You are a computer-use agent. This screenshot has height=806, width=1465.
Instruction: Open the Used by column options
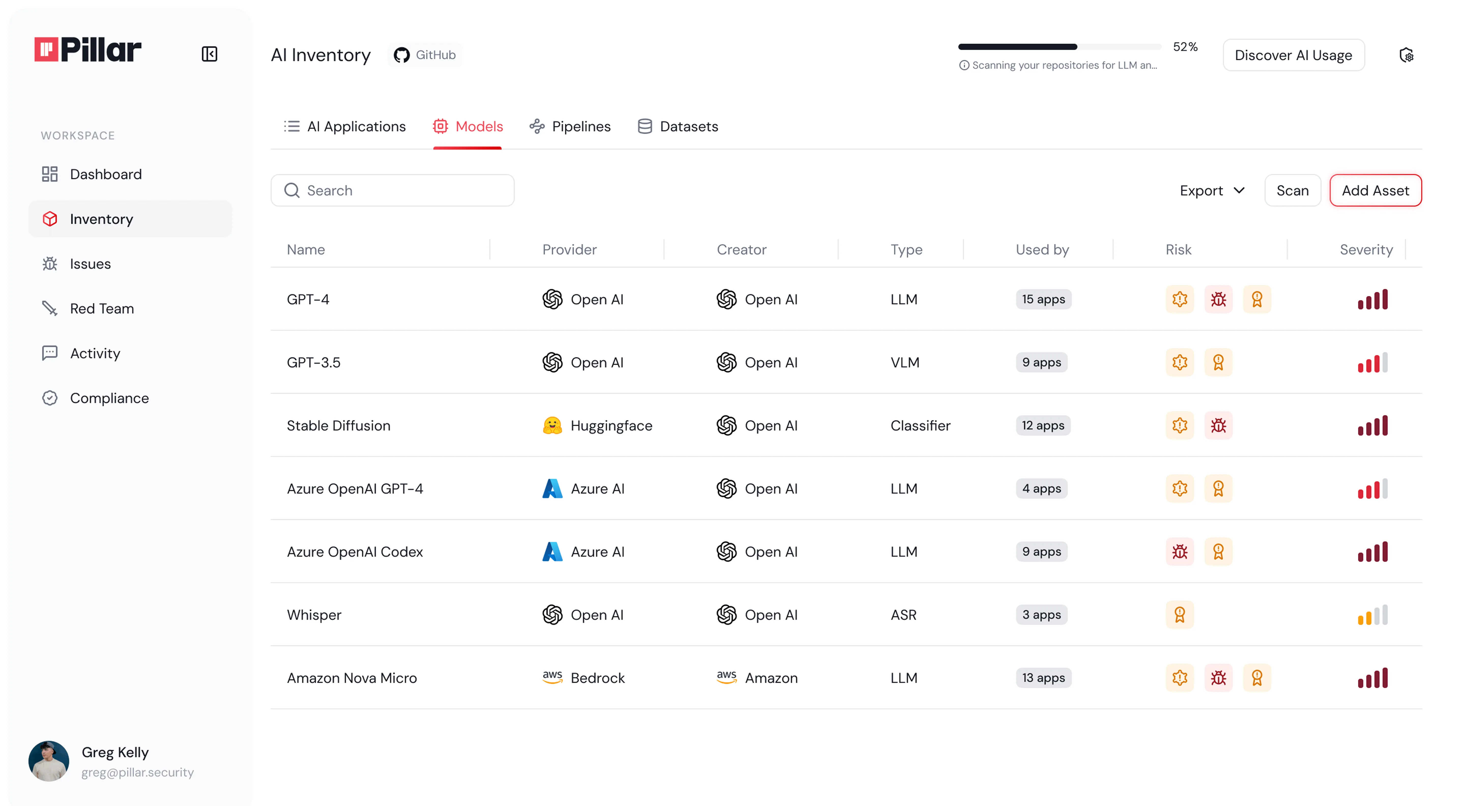(x=1041, y=249)
